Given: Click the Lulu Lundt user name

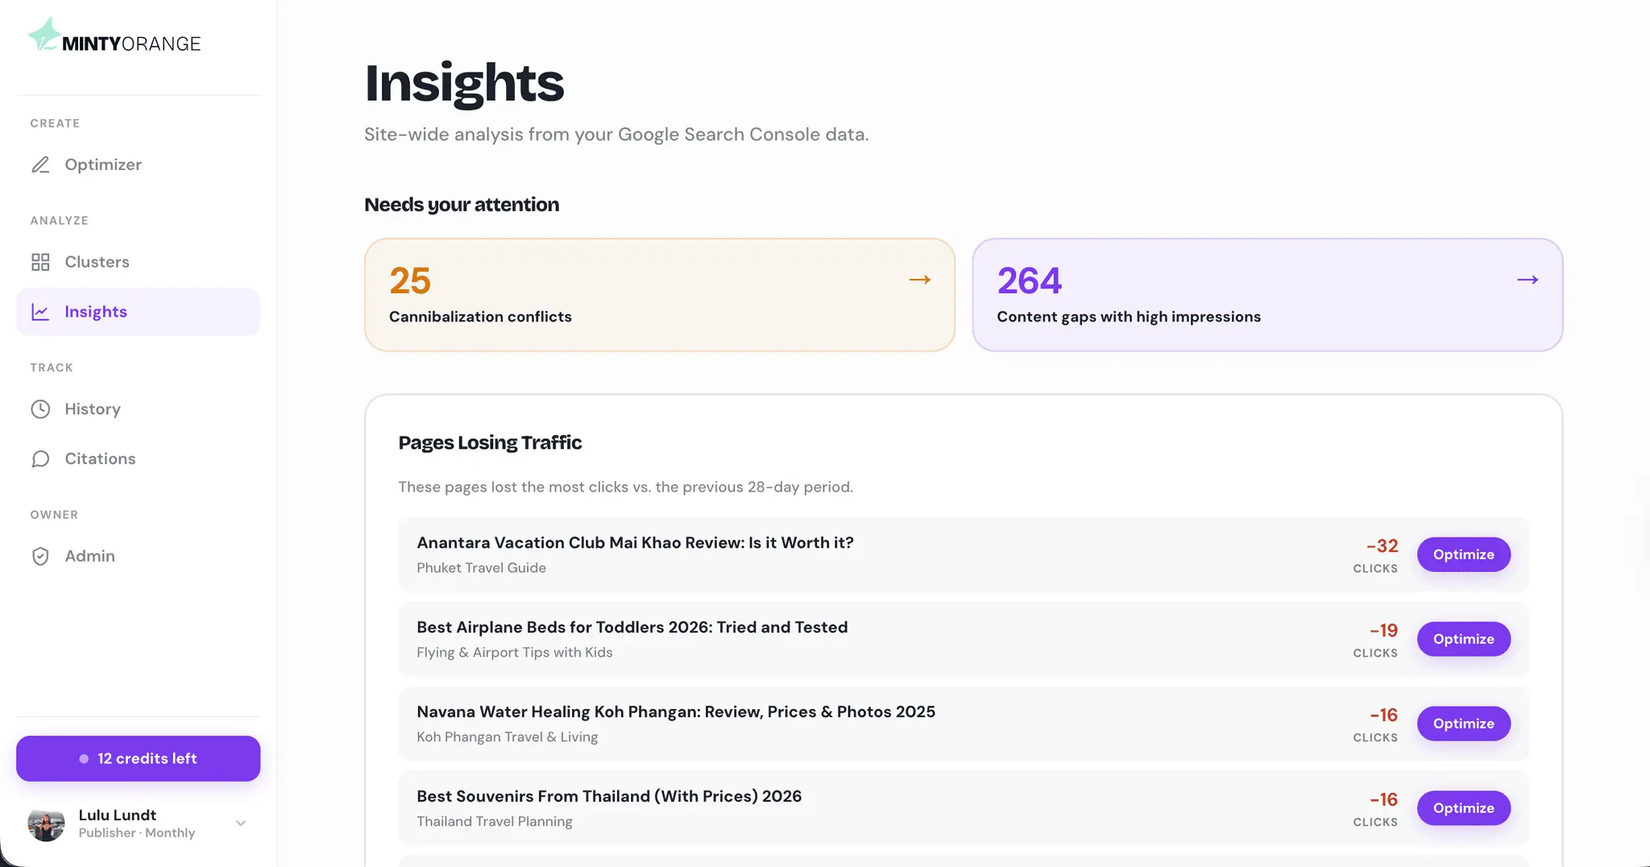Looking at the screenshot, I should (118, 815).
